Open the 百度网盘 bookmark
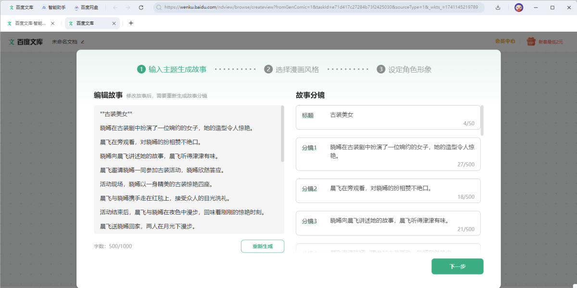The image size is (577, 288). (x=86, y=8)
